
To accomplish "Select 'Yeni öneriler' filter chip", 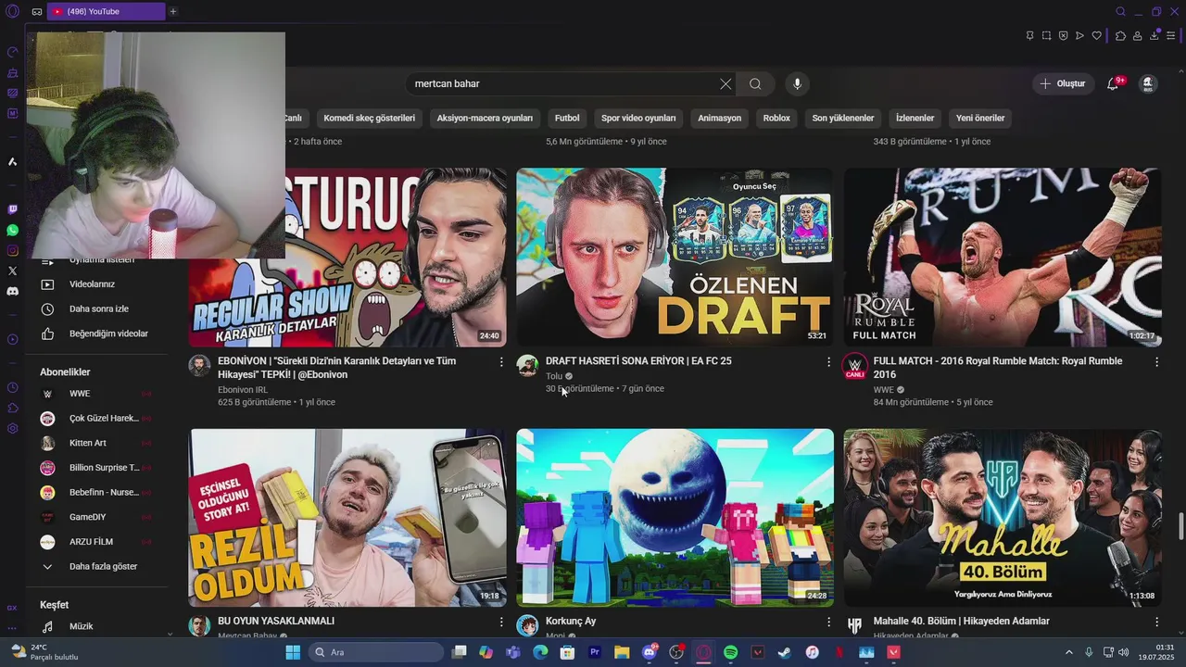I will (980, 118).
